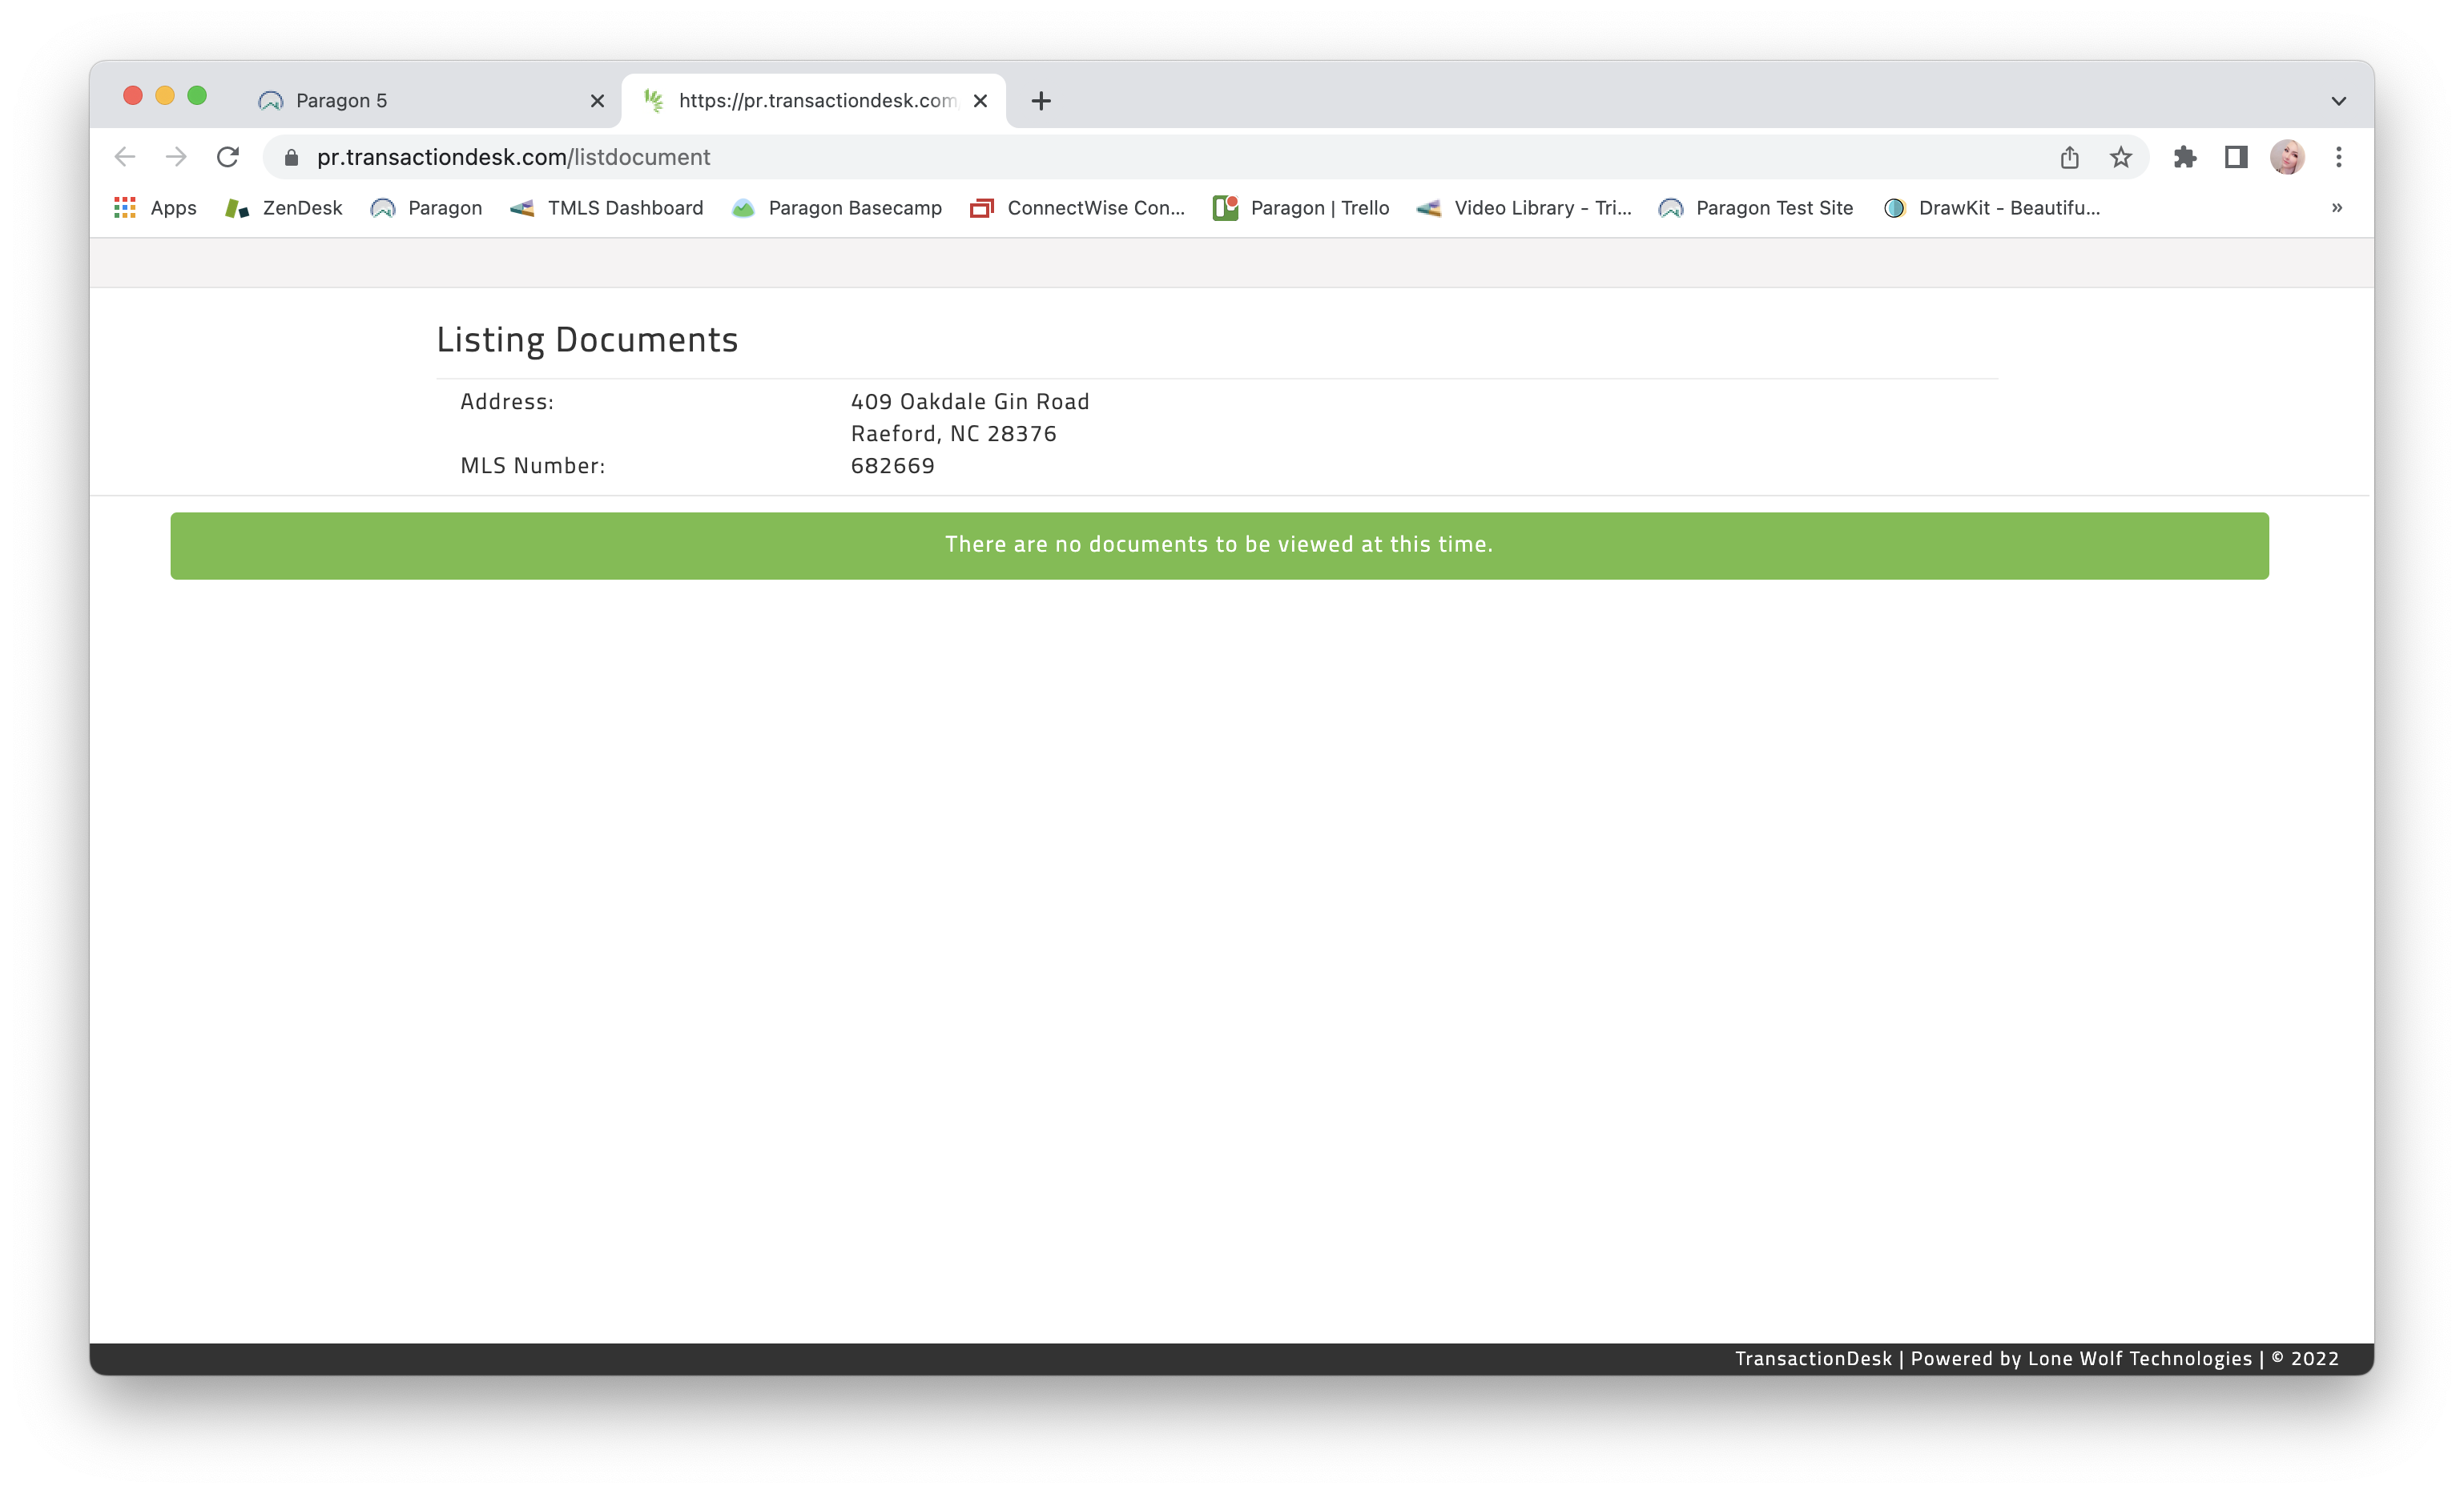
Task: Expand the tab search chevron
Action: (x=2338, y=101)
